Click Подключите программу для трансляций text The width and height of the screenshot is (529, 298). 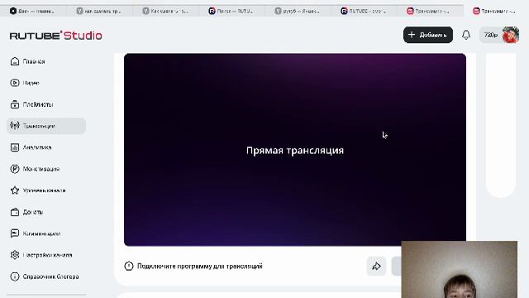click(x=200, y=267)
